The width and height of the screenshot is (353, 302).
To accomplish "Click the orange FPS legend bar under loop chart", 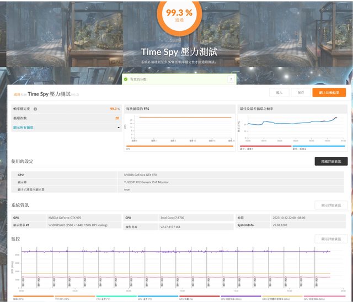I will tap(180, 147).
